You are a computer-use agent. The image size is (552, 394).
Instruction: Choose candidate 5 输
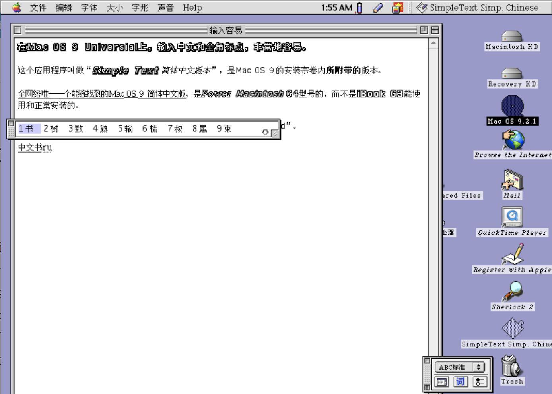click(125, 129)
